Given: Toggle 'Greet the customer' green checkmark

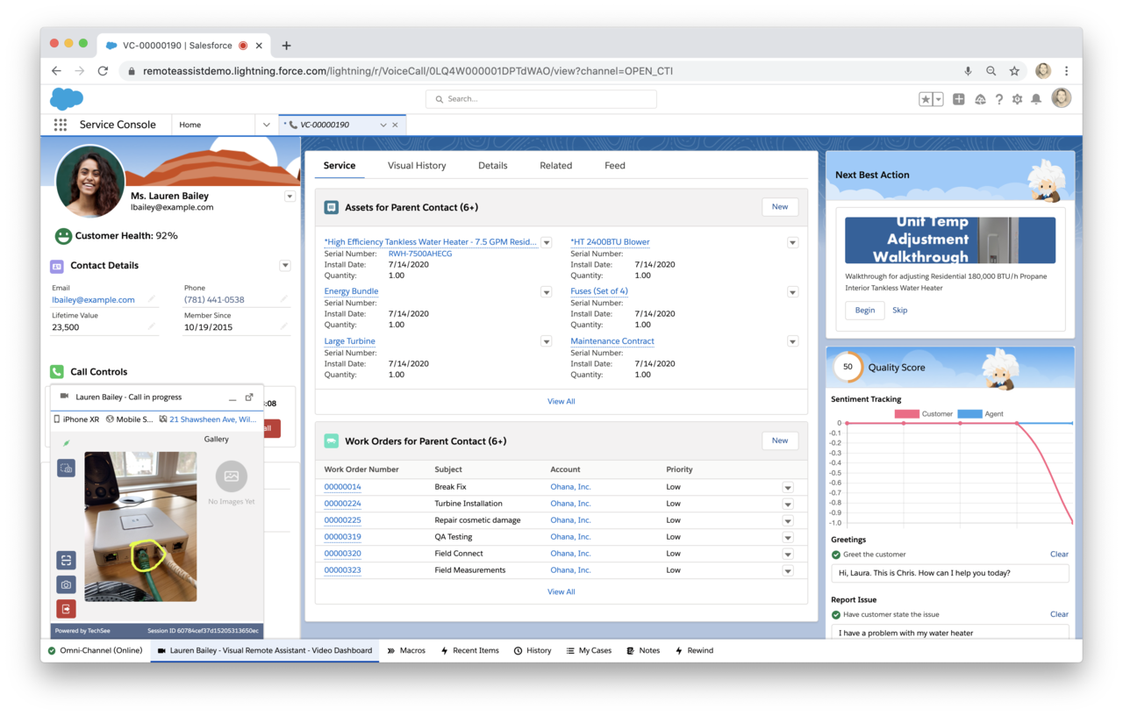Looking at the screenshot, I should tap(836, 555).
